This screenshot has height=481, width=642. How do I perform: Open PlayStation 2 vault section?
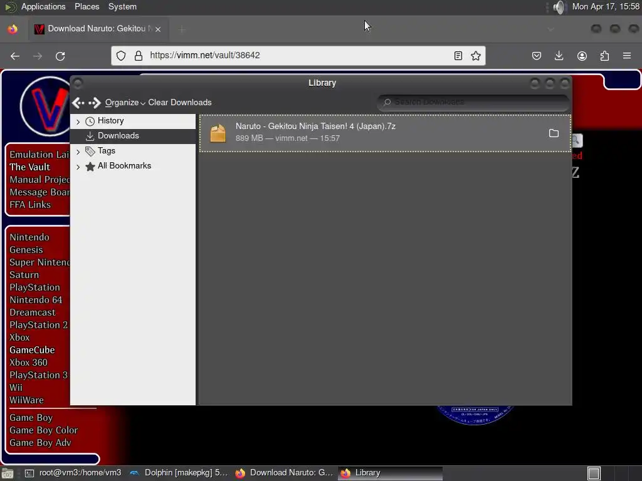(x=38, y=325)
